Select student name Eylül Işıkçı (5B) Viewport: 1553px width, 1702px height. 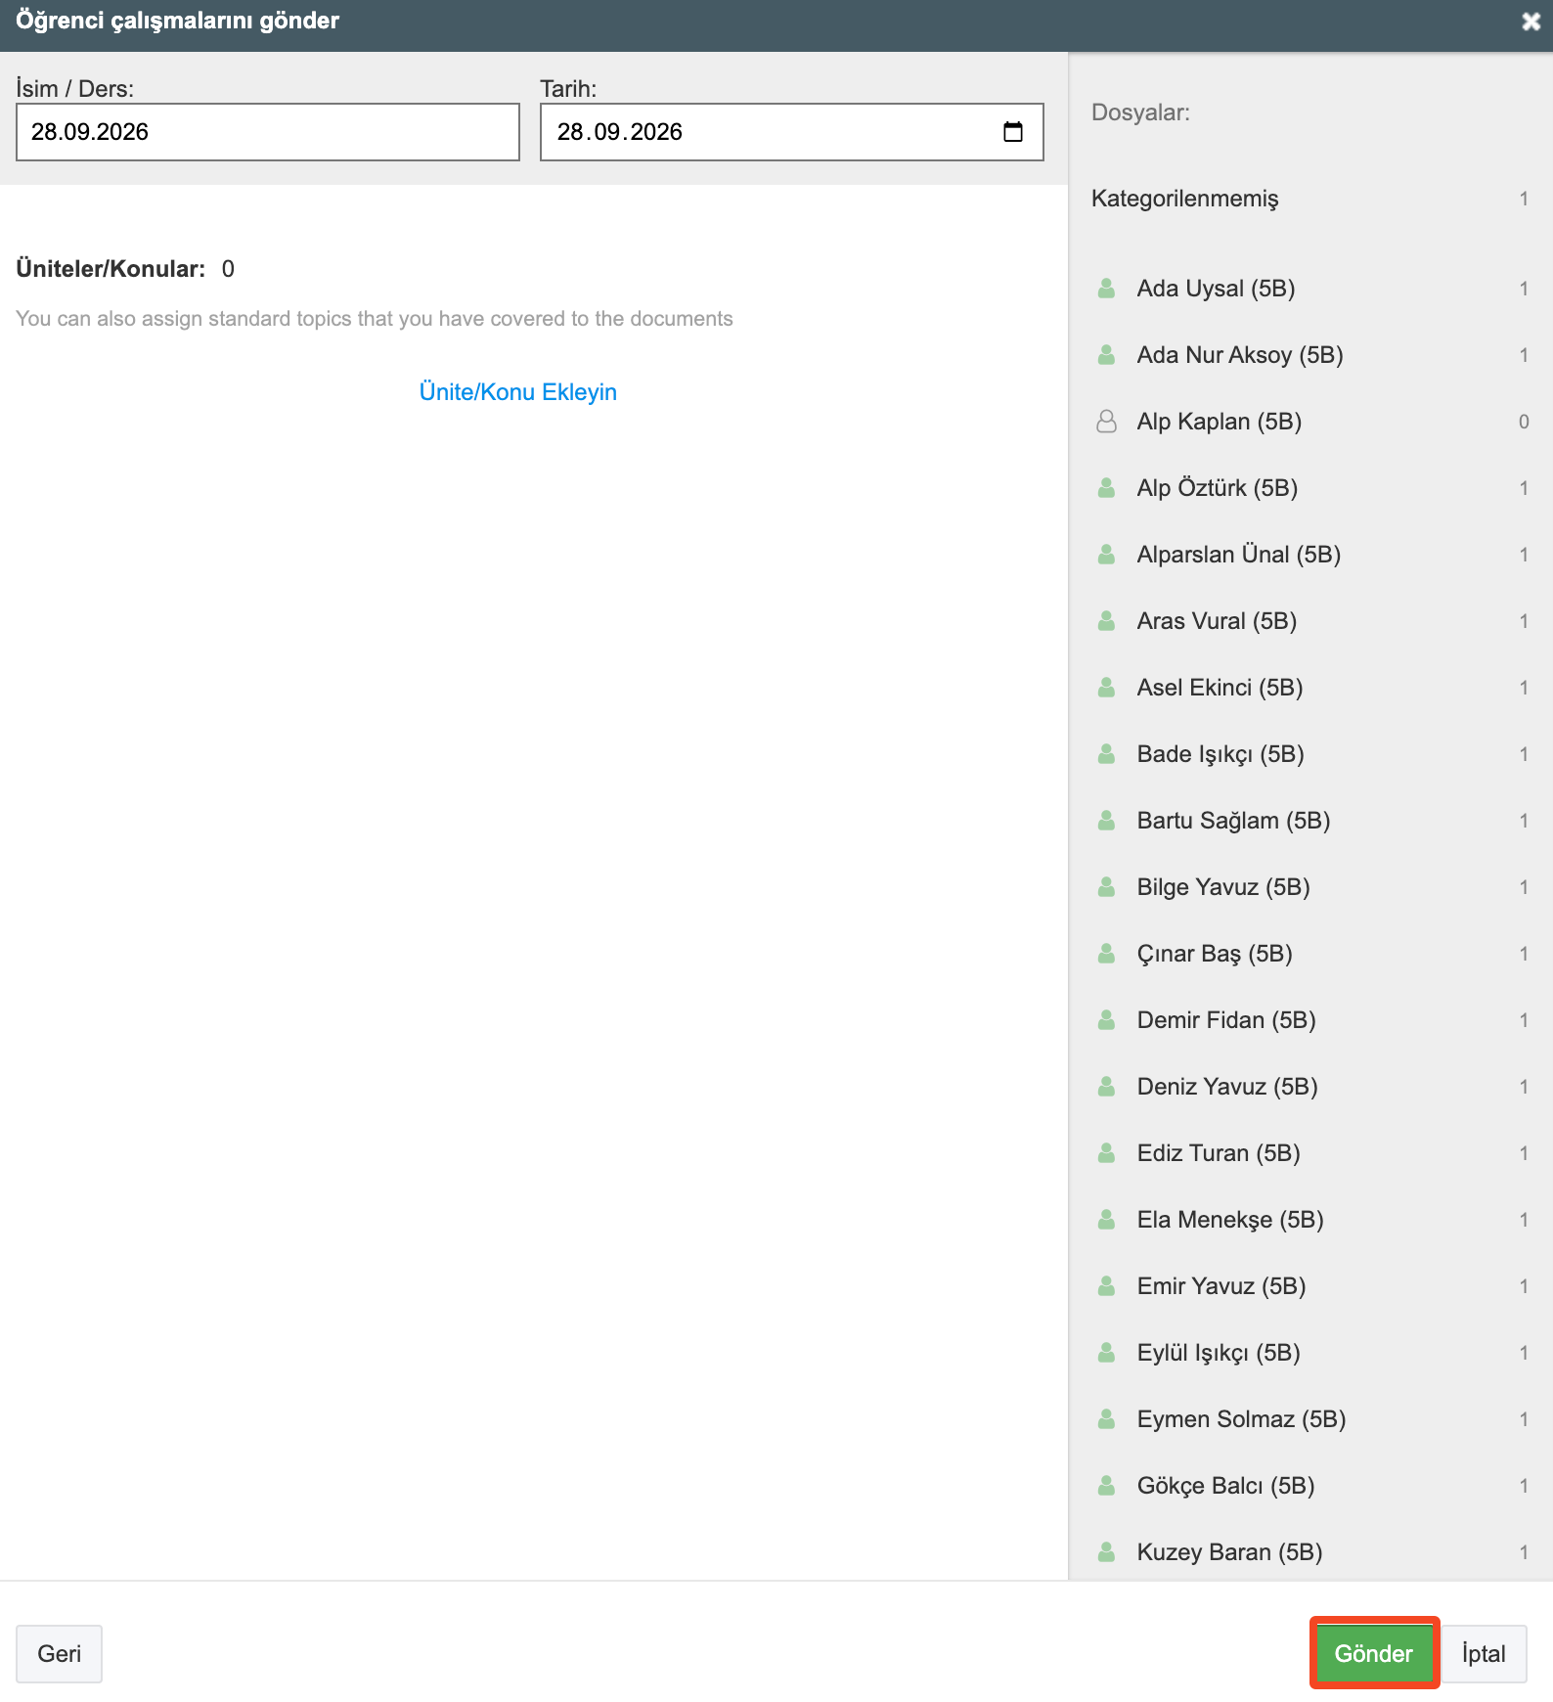point(1219,1353)
